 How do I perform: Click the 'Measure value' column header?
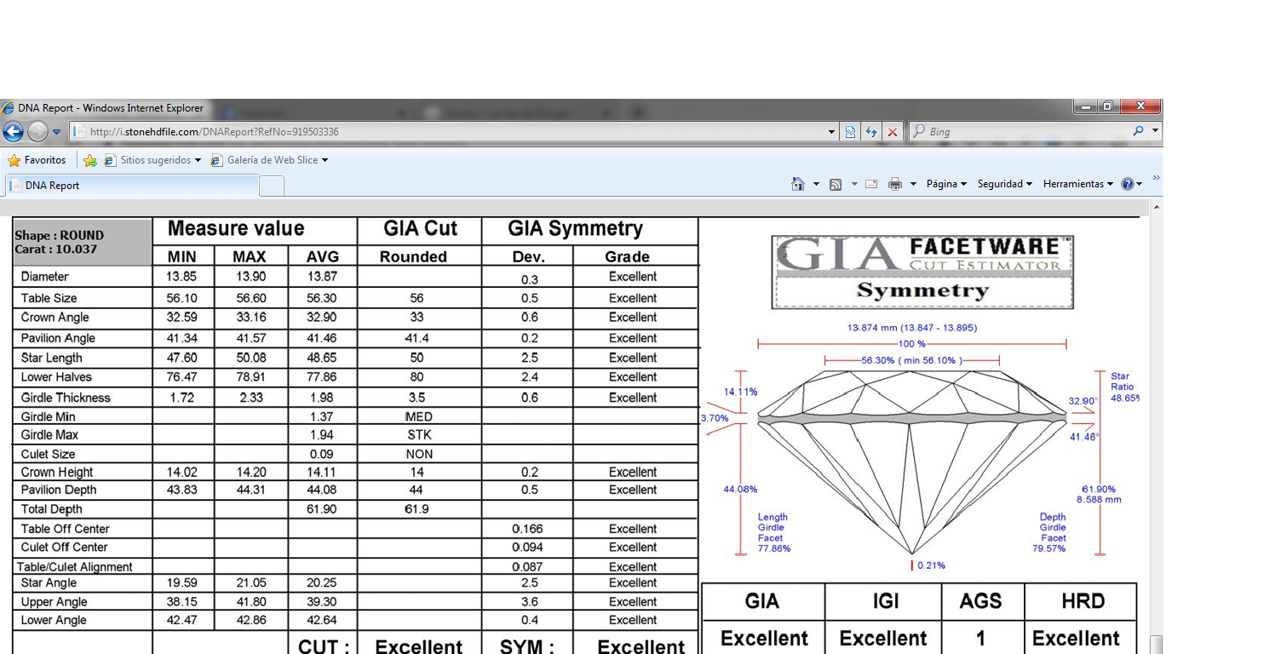tap(236, 229)
